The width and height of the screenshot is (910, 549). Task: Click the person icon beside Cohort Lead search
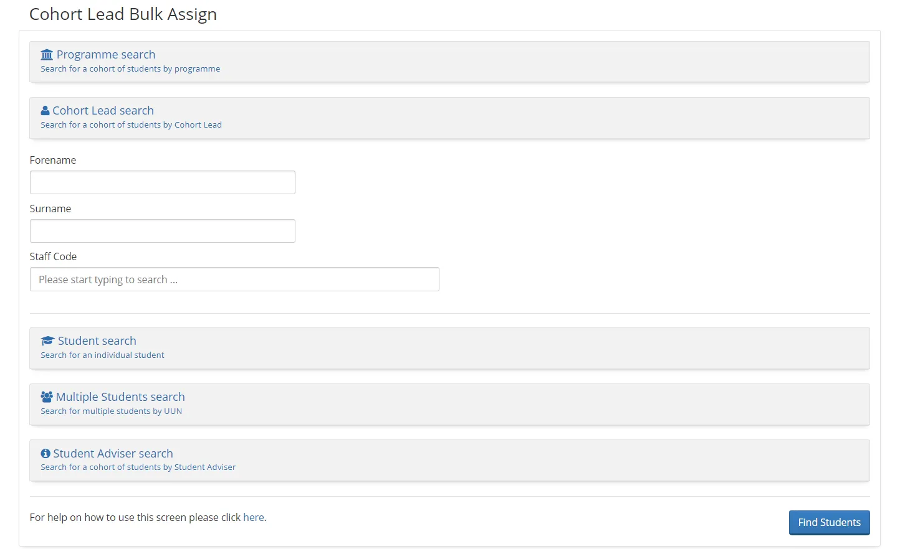pyautogui.click(x=45, y=110)
